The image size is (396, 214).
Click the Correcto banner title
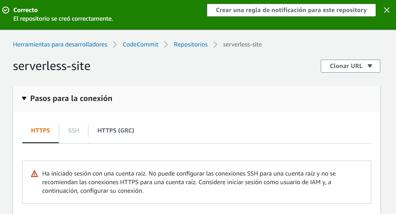[26, 10]
